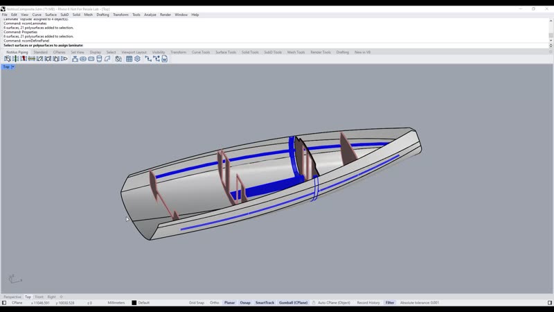Add a viewport tab with the plus icon
Image resolution: width=554 pixels, height=312 pixels.
coord(62,297)
